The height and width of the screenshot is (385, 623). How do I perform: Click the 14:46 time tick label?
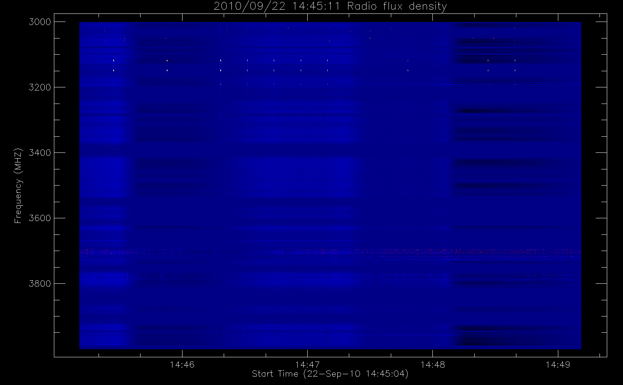(182, 365)
